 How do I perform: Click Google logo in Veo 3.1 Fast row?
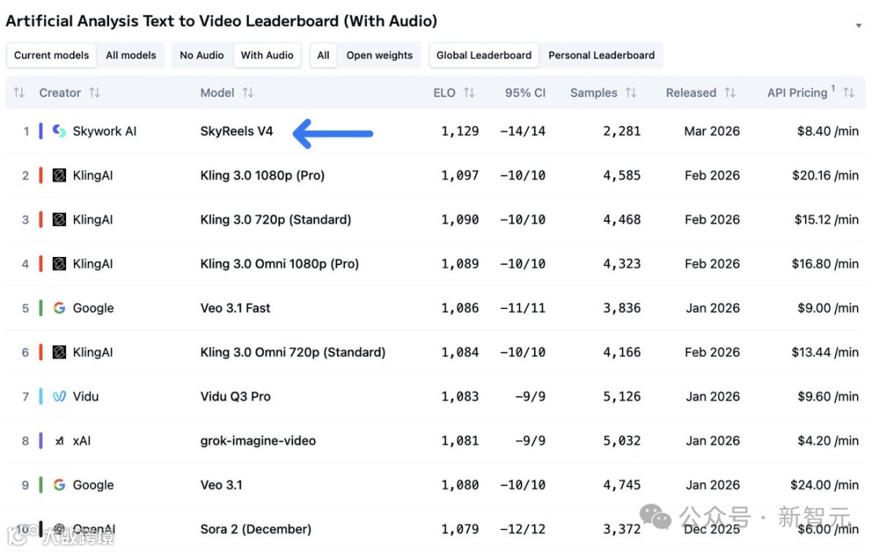59,308
